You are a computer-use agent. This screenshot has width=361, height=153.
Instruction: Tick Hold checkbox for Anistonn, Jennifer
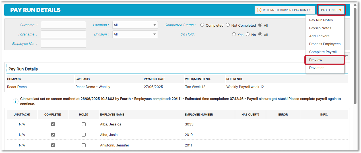84,145
